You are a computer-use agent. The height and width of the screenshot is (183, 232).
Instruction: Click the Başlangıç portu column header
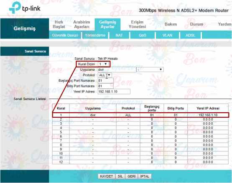click(152, 108)
